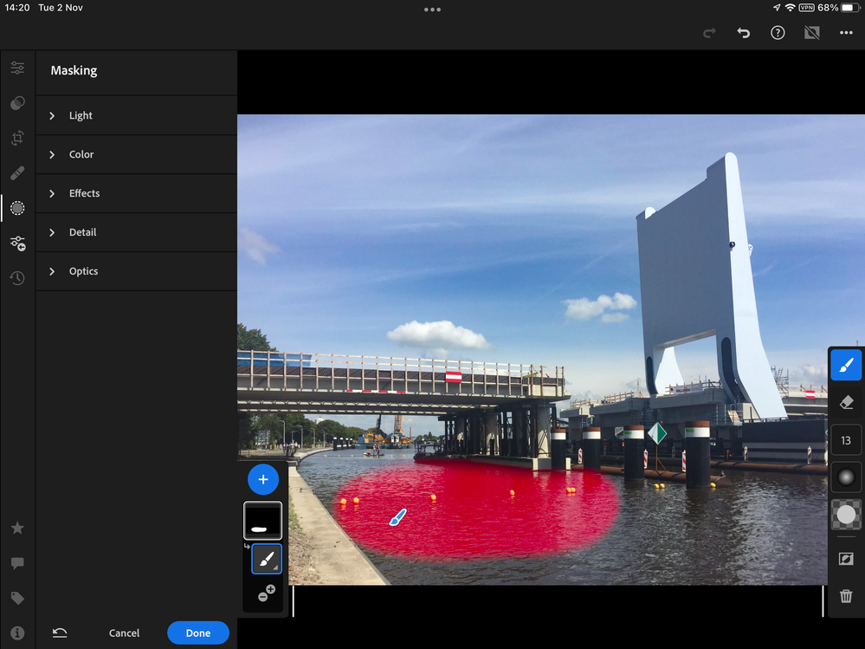Click the Masking panel title
Screen dimensions: 865x649
click(74, 71)
